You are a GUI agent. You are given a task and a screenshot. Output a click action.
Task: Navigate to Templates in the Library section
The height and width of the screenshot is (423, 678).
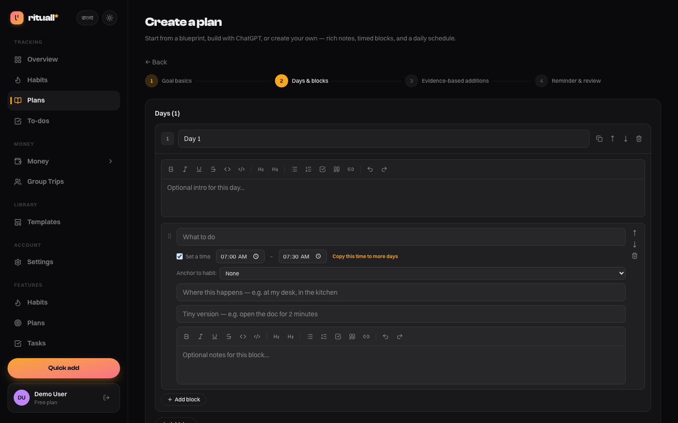pyautogui.click(x=64, y=222)
